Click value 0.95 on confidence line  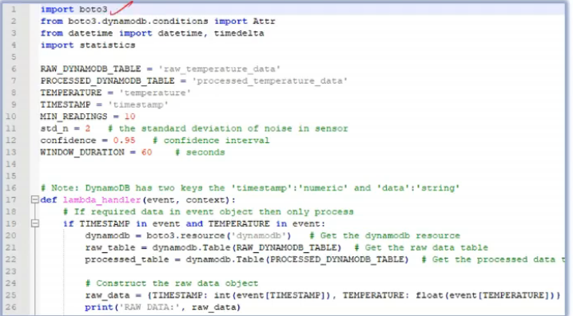tap(124, 140)
